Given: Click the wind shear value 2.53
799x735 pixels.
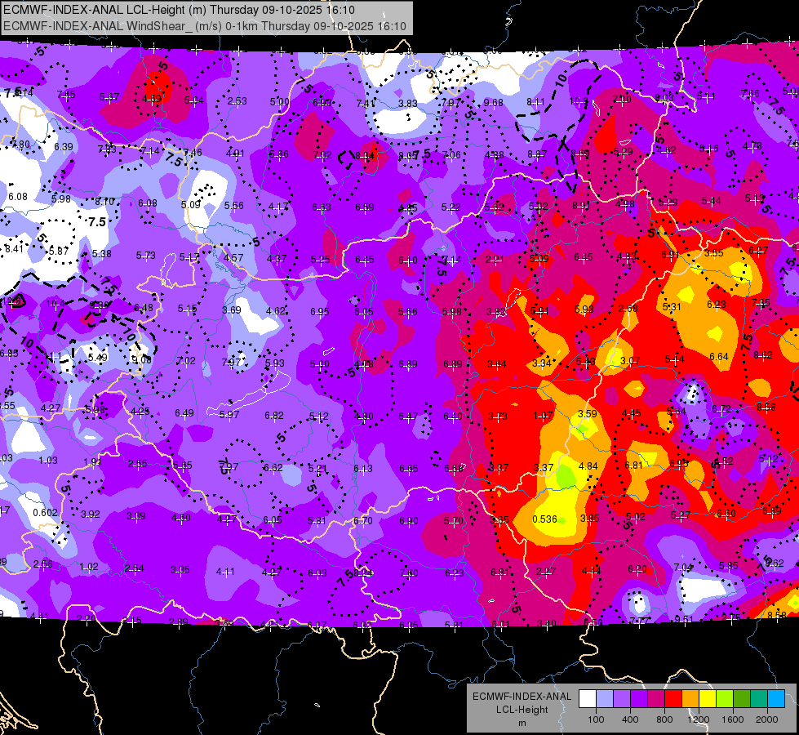Looking at the screenshot, I should coord(237,101).
